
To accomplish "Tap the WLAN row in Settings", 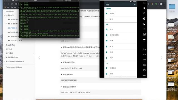I will click(121, 14).
